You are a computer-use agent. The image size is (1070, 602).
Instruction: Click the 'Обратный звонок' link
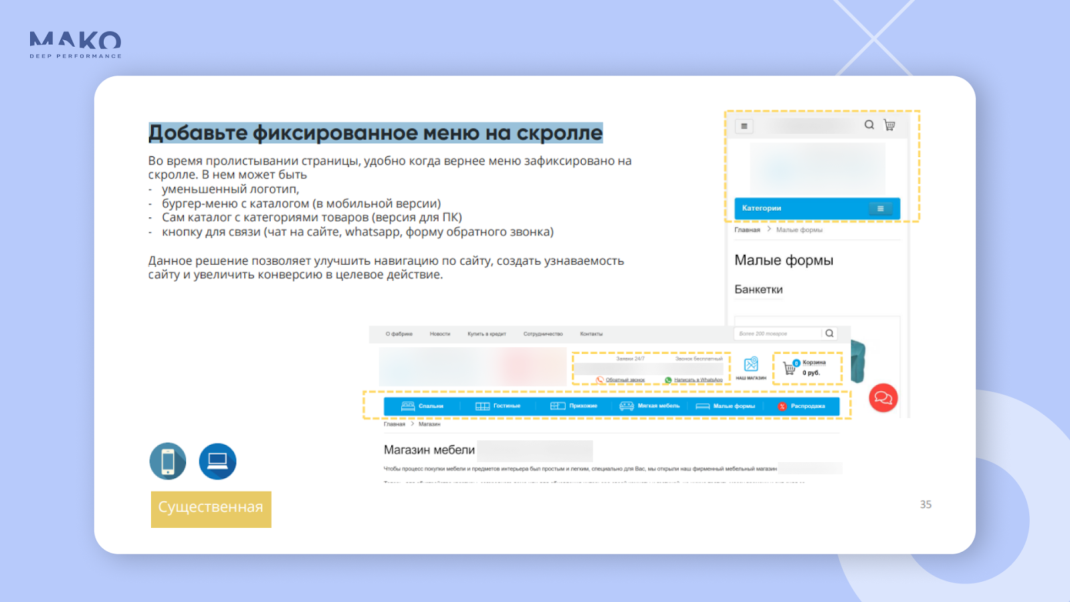pyautogui.click(x=625, y=380)
